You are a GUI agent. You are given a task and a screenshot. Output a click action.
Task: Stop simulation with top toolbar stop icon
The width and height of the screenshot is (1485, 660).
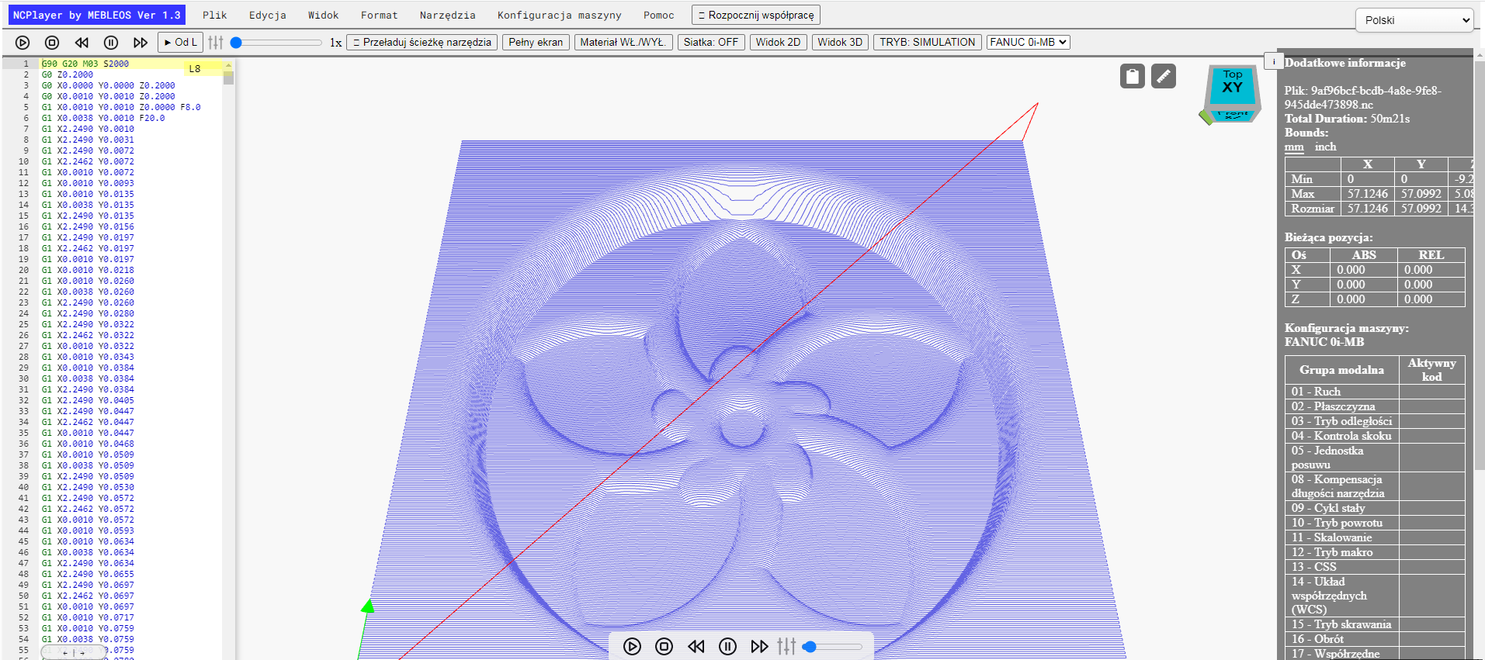coord(52,43)
